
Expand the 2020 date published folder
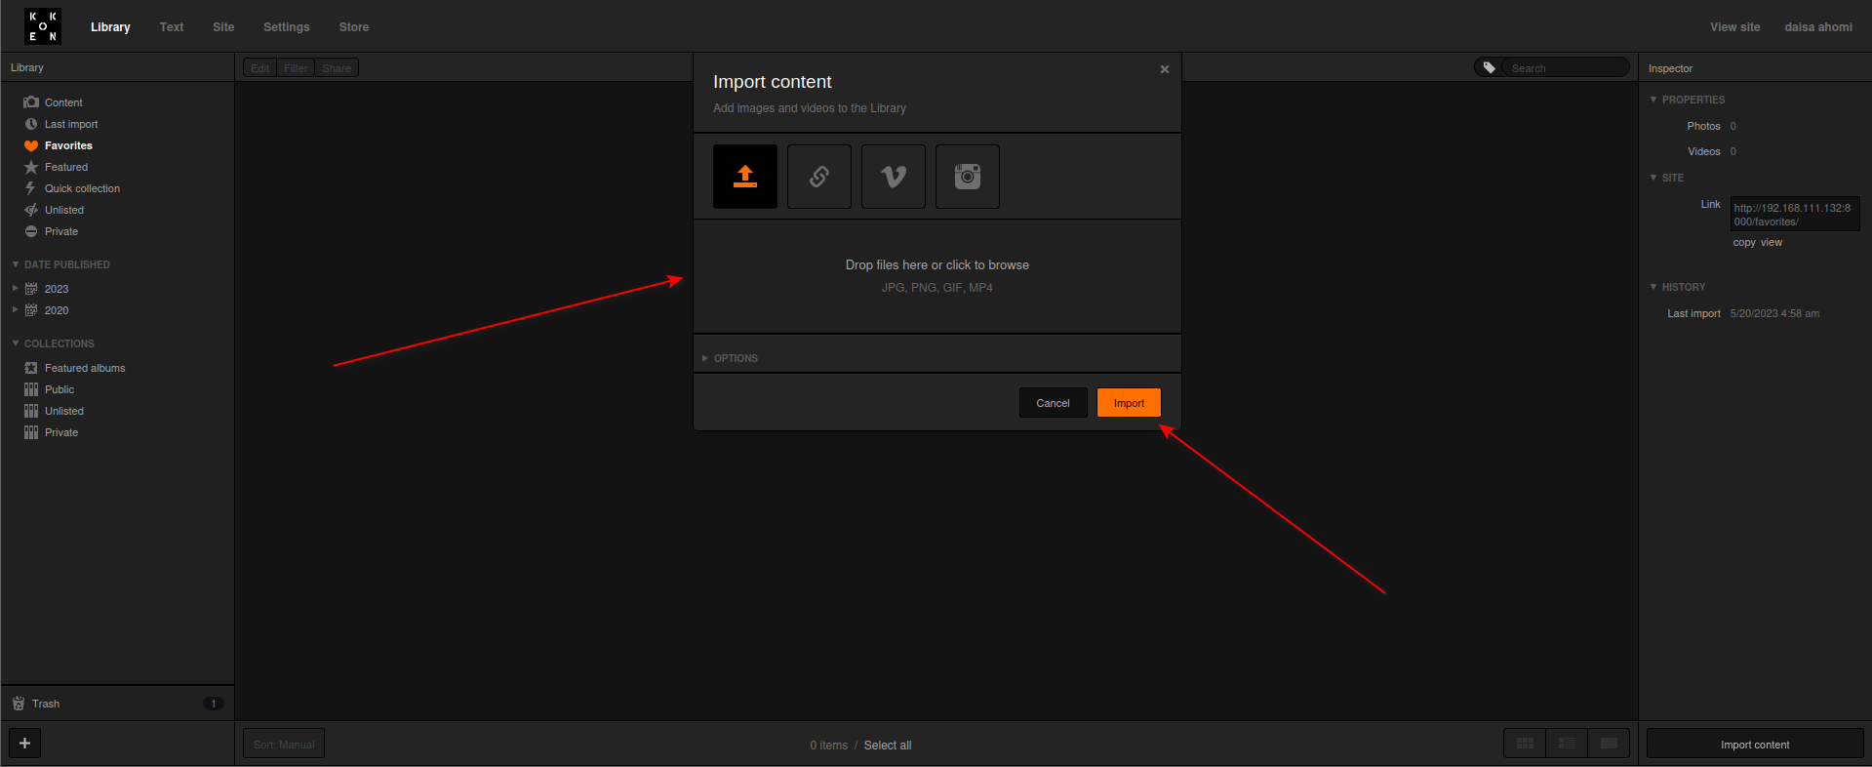pos(15,309)
